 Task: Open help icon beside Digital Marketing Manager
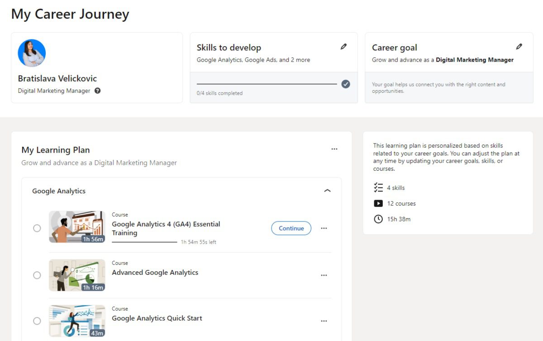pos(98,91)
